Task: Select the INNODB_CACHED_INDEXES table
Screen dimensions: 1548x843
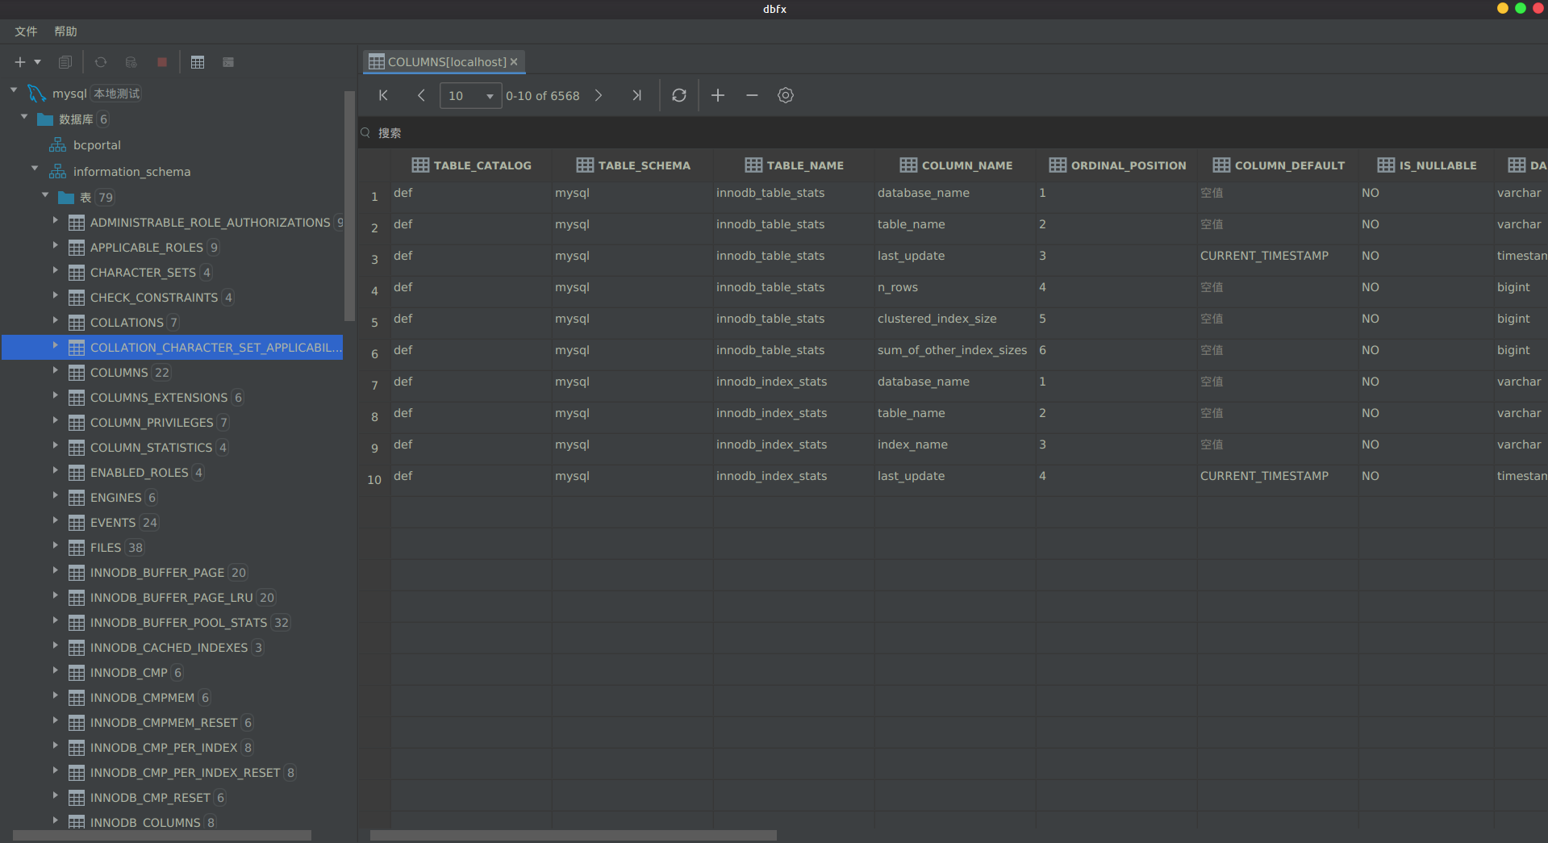Action: 169,648
